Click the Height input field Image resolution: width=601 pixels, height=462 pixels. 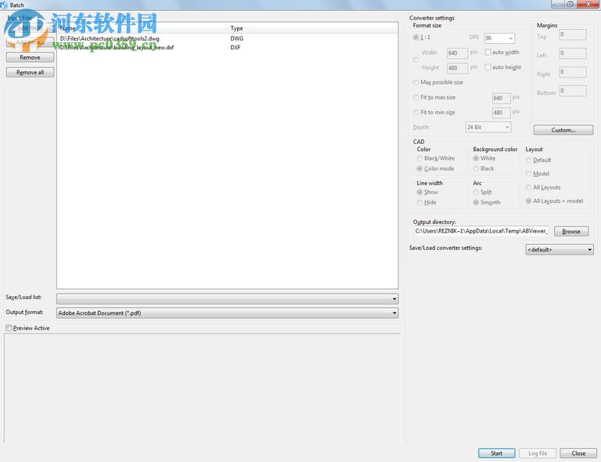tap(457, 68)
